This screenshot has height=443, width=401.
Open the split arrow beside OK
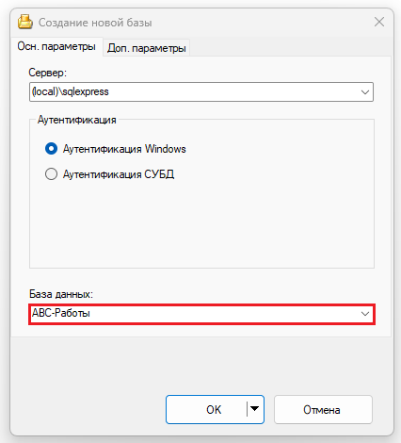click(x=255, y=409)
